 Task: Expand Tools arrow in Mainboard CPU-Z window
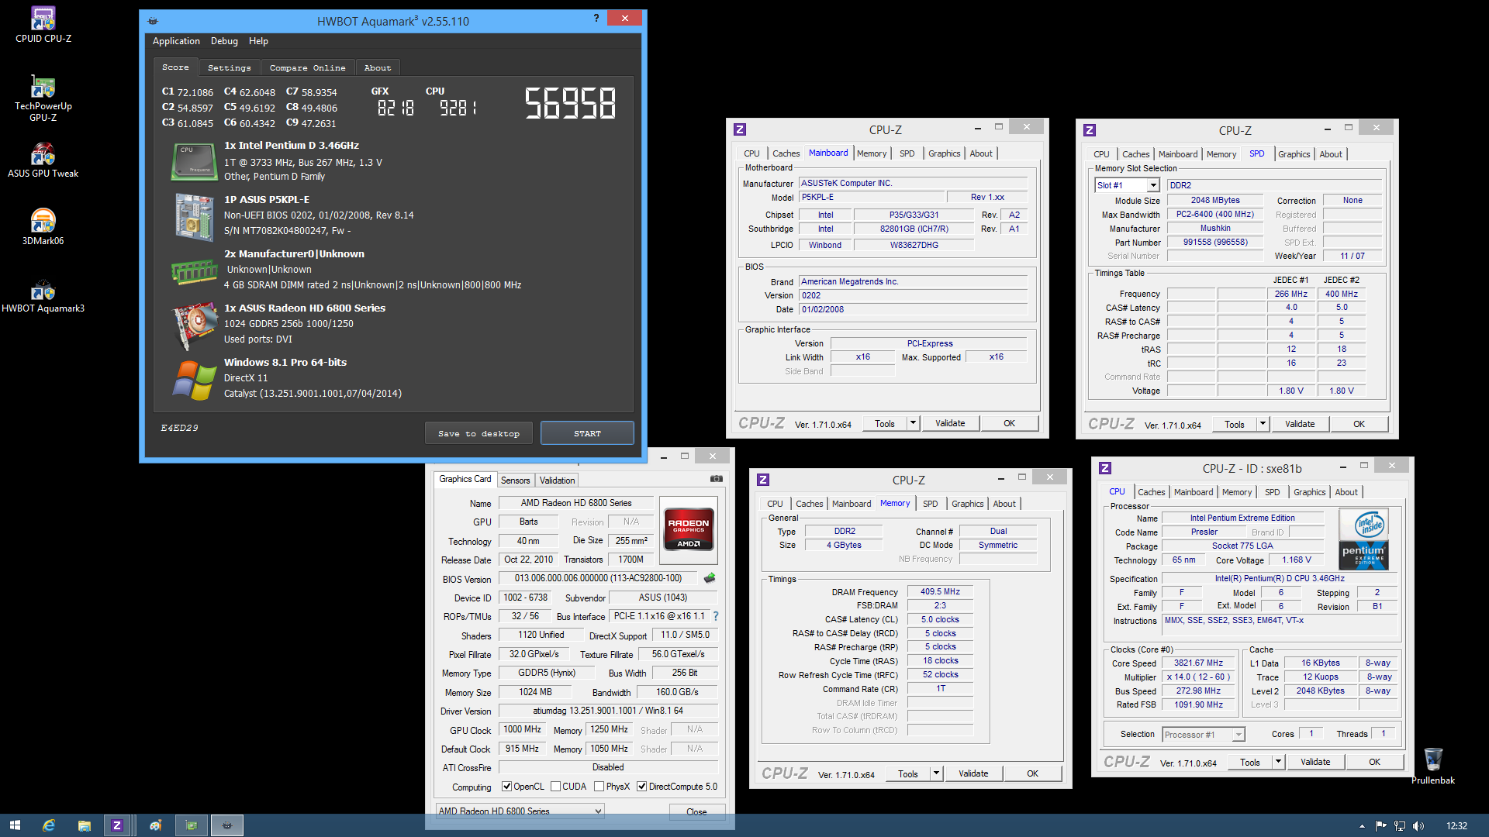pyautogui.click(x=913, y=423)
